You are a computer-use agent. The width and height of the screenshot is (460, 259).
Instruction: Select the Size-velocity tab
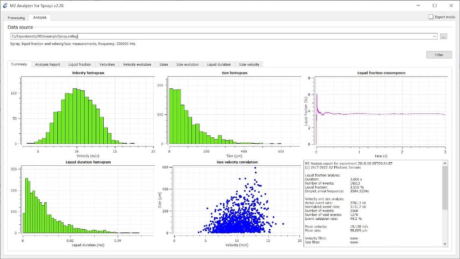tap(249, 64)
